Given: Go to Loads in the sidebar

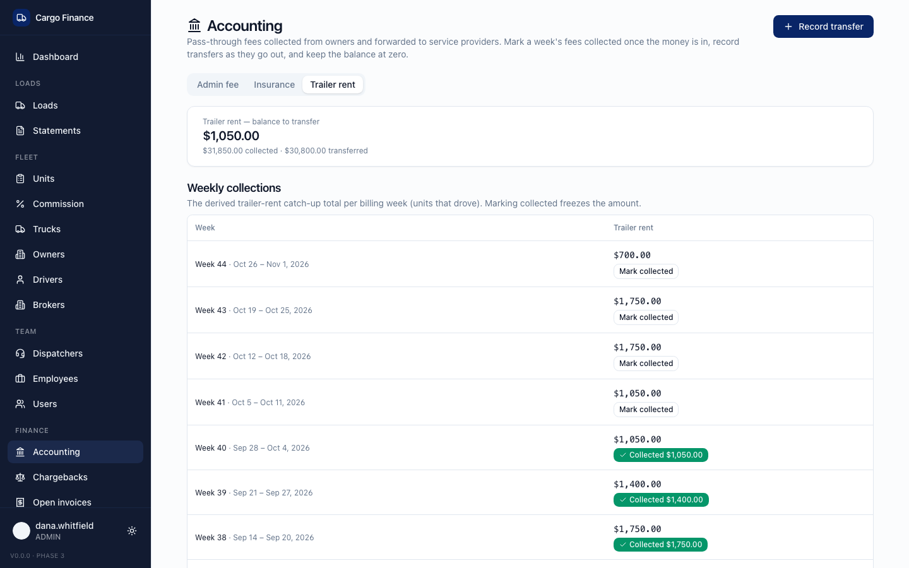Looking at the screenshot, I should 75,105.
